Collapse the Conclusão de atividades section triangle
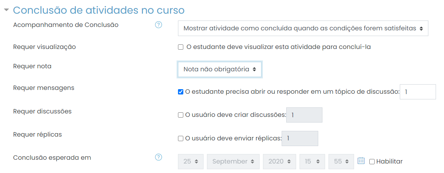Screen dimensions: 444x173 pyautogui.click(x=6, y=10)
